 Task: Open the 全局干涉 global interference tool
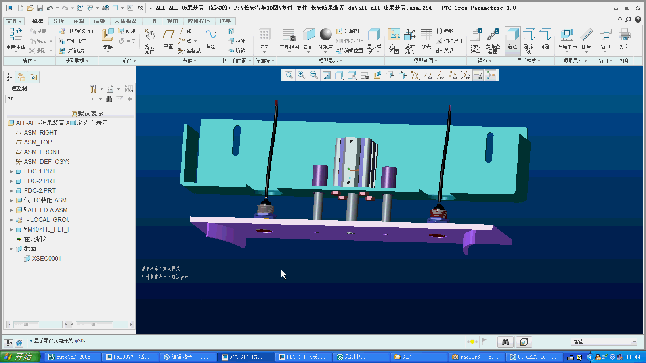(567, 40)
